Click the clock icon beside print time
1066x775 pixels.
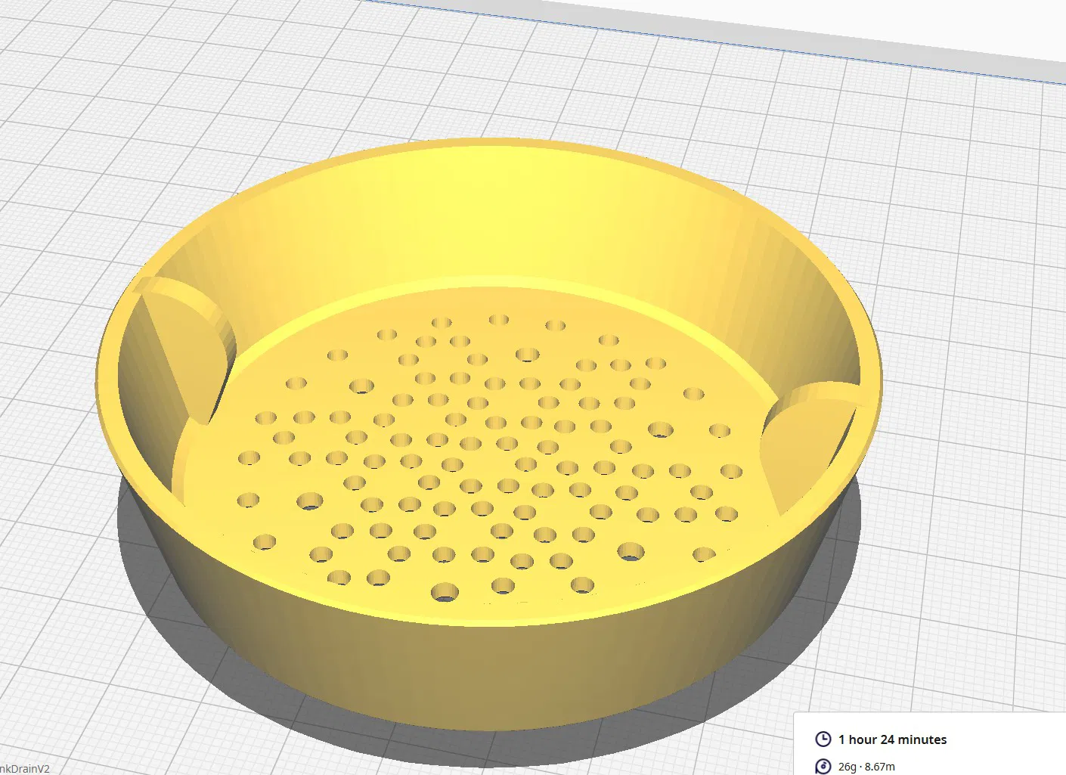click(x=823, y=739)
